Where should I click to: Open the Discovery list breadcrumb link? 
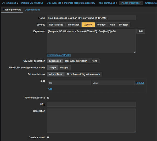pos(54,3)
